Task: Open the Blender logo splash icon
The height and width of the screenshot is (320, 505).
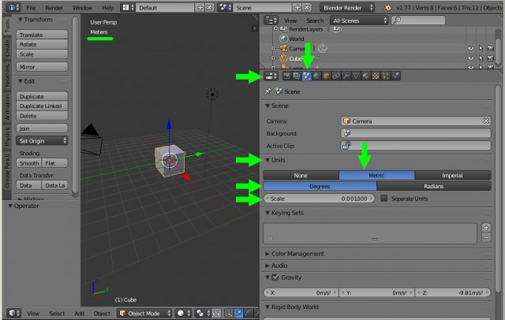Action: click(387, 7)
